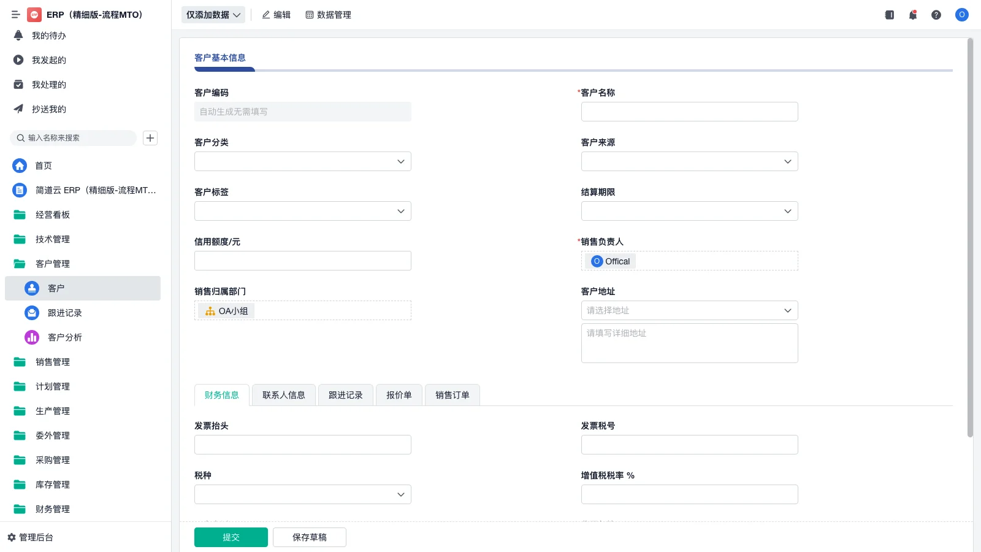The width and height of the screenshot is (981, 552).
Task: Switch to the 报价单 tab
Action: pyautogui.click(x=399, y=395)
